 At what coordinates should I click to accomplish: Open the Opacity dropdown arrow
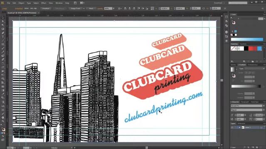pos(113,8)
